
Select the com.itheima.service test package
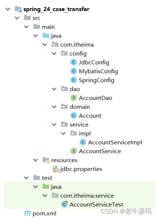[x=87, y=195]
